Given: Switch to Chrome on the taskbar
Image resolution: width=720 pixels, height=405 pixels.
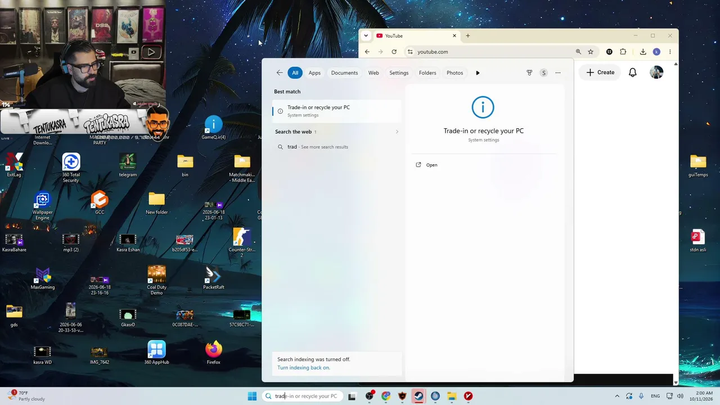Looking at the screenshot, I should click(x=386, y=396).
